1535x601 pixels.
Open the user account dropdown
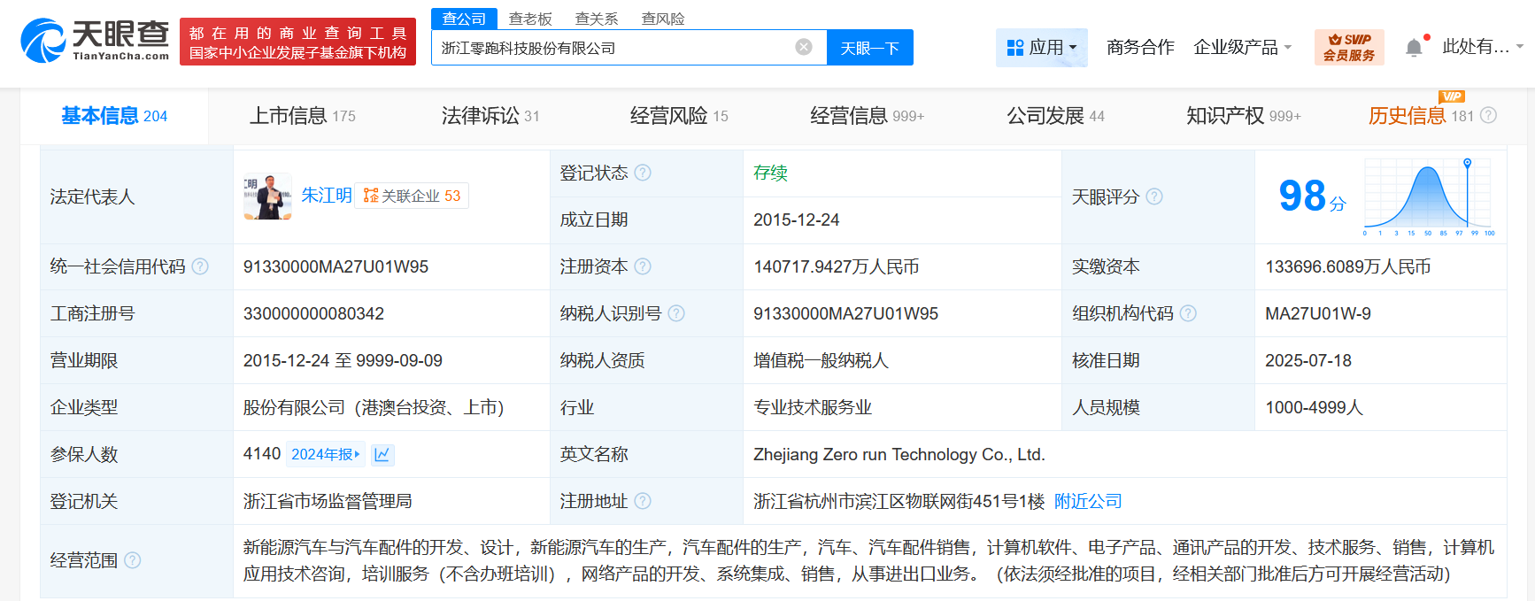[x=1481, y=47]
